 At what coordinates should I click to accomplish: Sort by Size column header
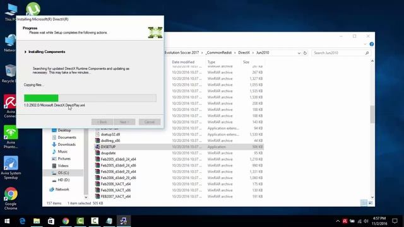pos(246,62)
